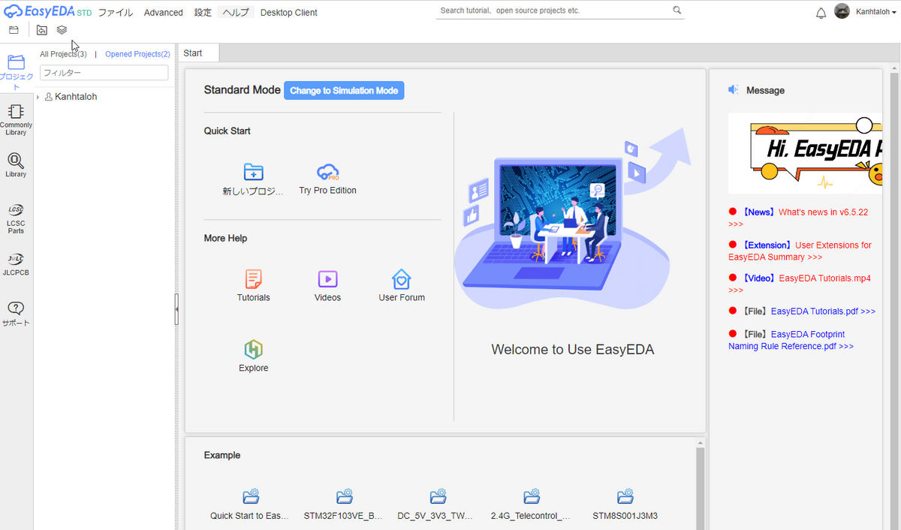
Task: Expand the Kanhtaloh tree node
Action: pyautogui.click(x=38, y=97)
